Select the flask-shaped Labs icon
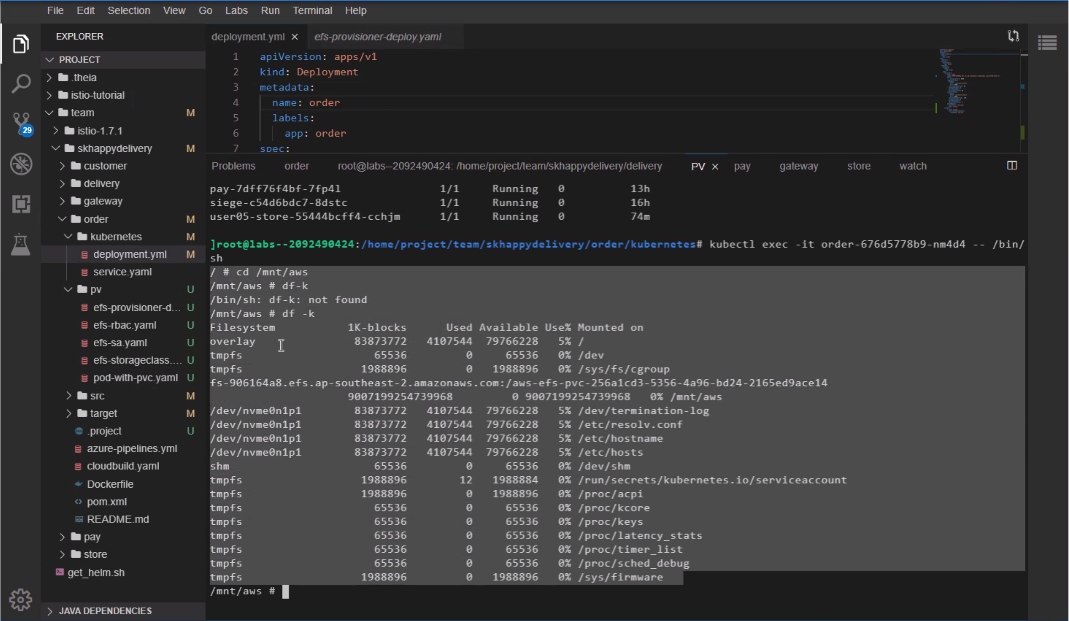Viewport: 1069px width, 621px height. click(21, 244)
